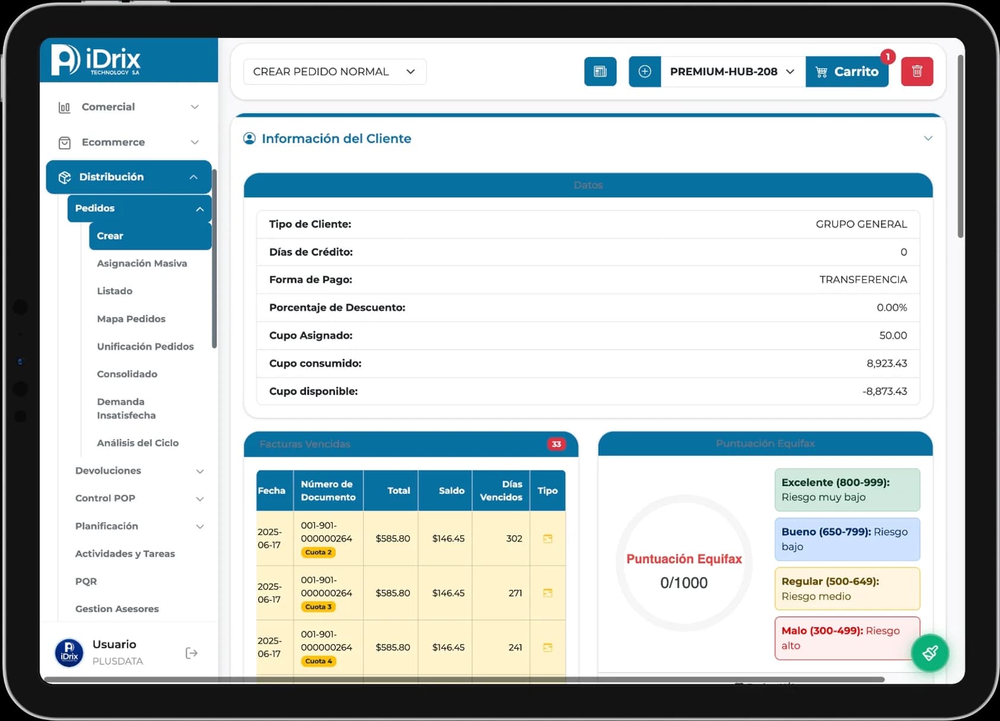Image resolution: width=1000 pixels, height=721 pixels.
Task: Open Análisis del Ciclo menu item
Action: [138, 443]
